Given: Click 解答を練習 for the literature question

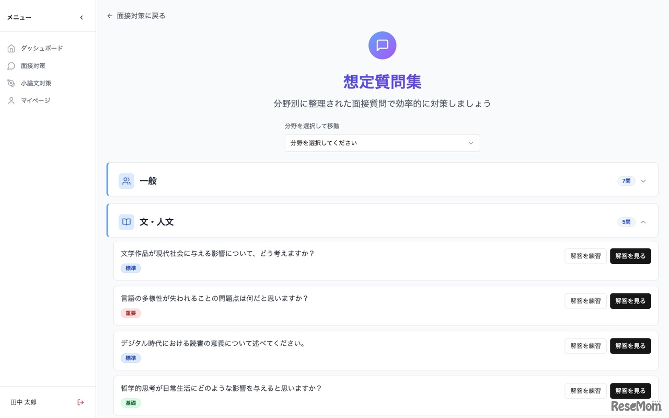Looking at the screenshot, I should click(x=585, y=256).
